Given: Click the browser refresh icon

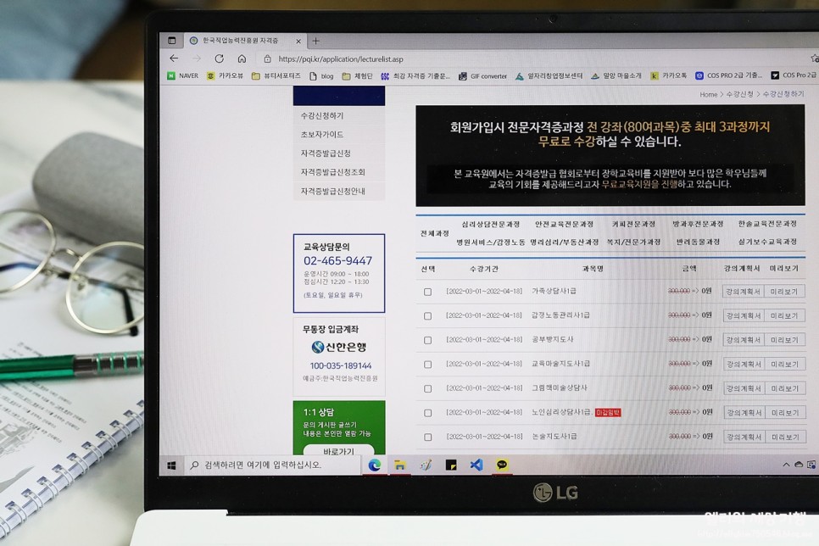Looking at the screenshot, I should 219,58.
